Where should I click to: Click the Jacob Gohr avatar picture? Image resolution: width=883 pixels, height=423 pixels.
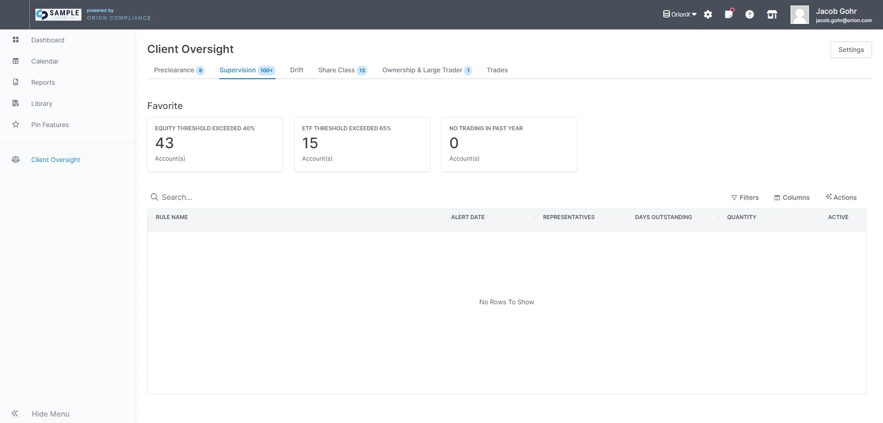point(799,15)
